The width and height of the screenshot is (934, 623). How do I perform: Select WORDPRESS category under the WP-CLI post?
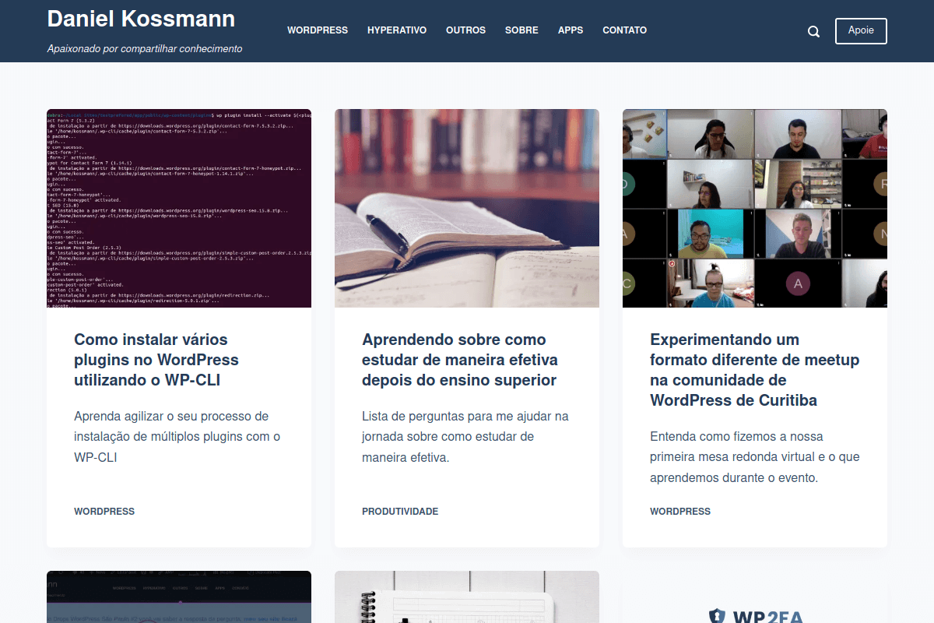pos(104,512)
